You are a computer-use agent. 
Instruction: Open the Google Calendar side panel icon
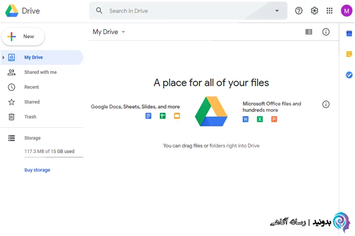pos(349,33)
